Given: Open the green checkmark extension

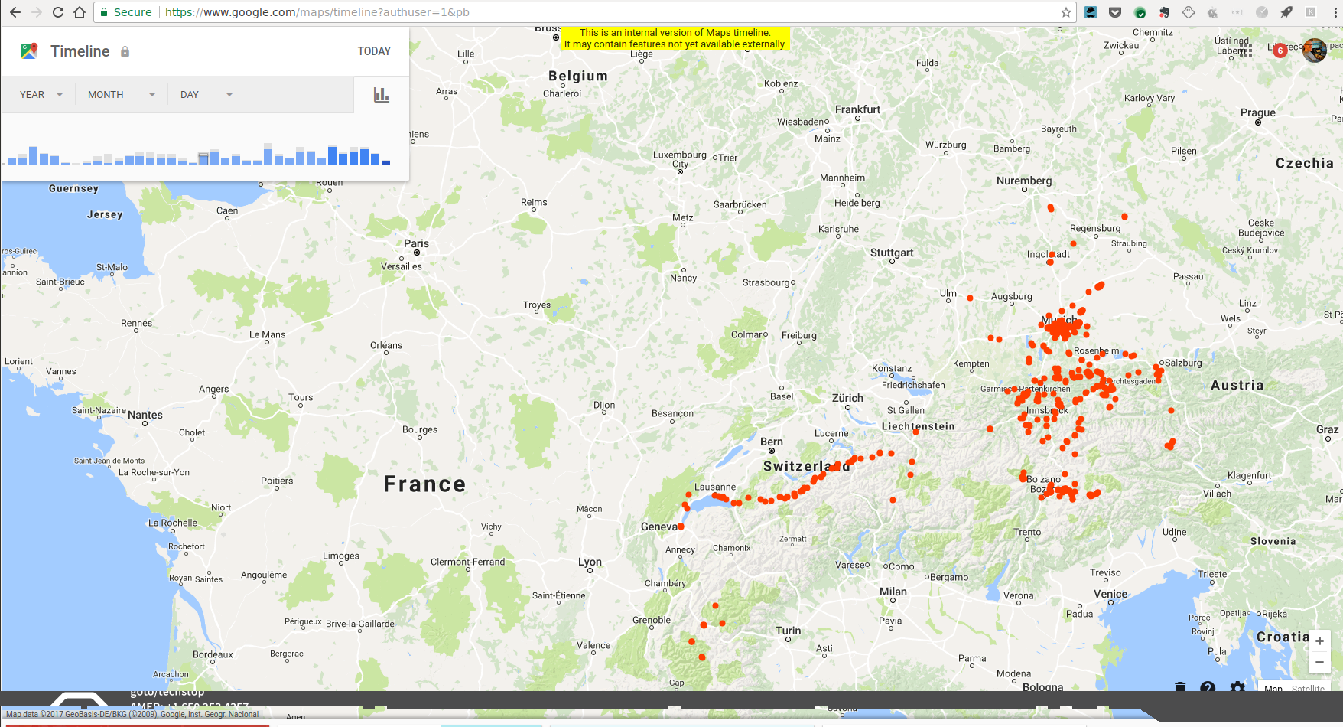Looking at the screenshot, I should [x=1140, y=12].
